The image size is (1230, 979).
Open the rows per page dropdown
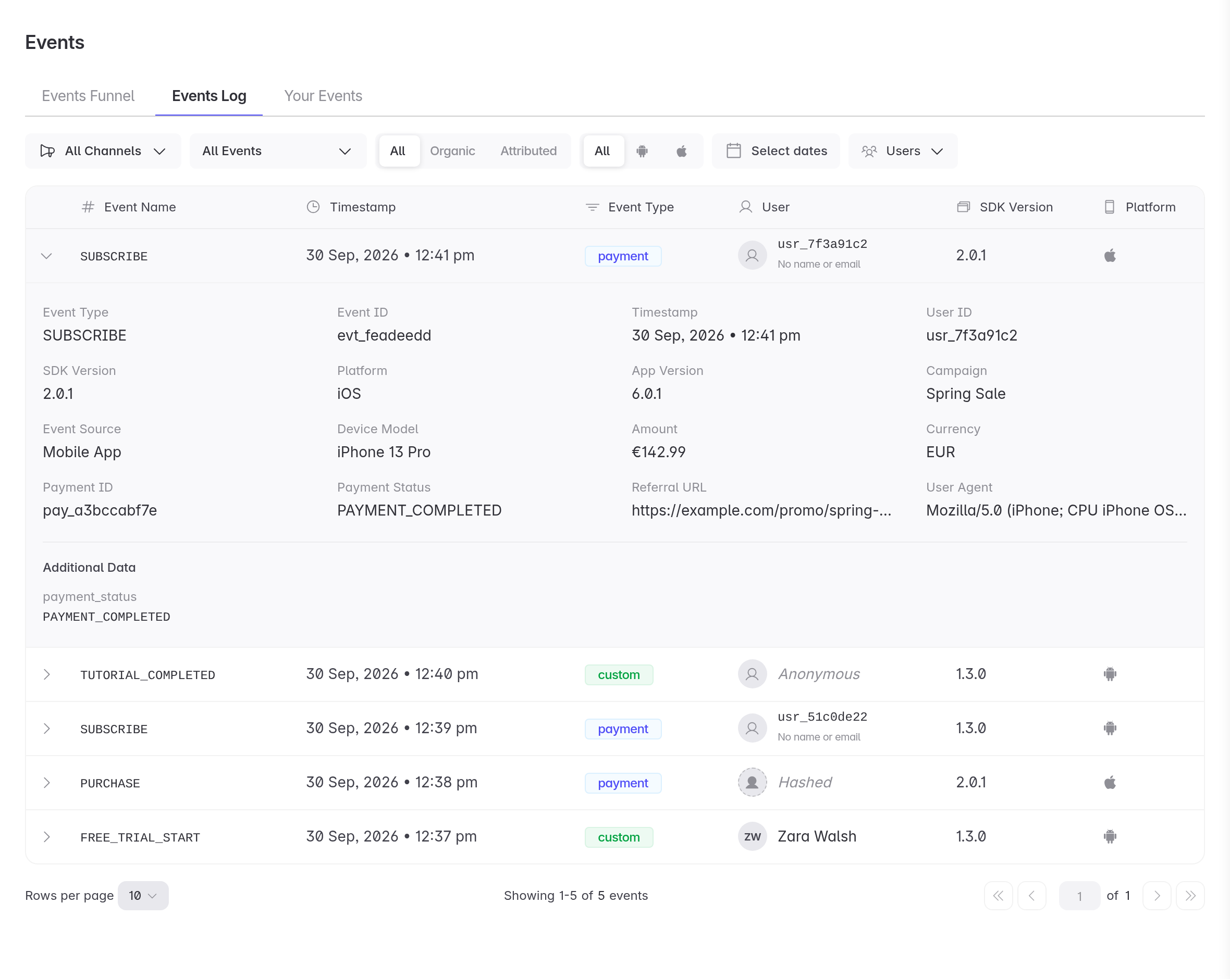point(143,896)
